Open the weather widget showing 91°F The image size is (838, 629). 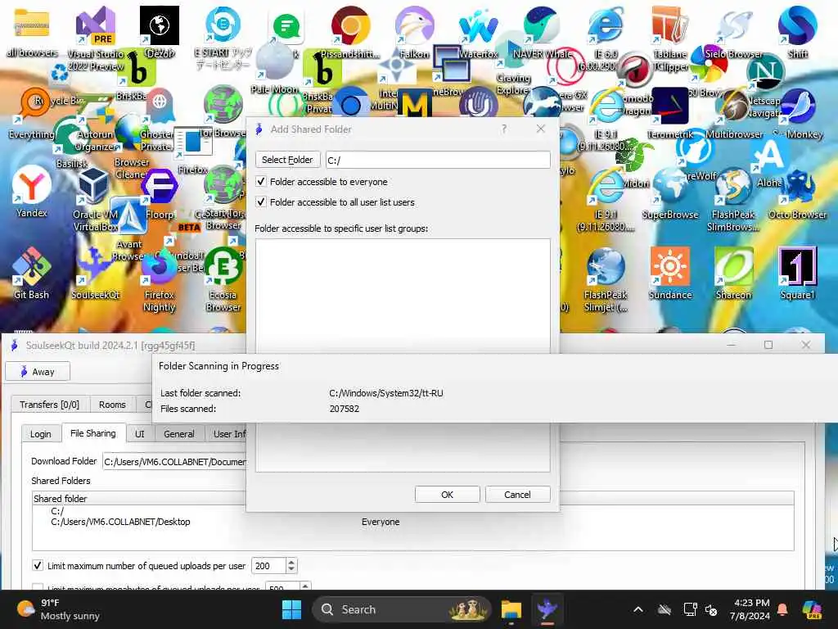click(59, 609)
